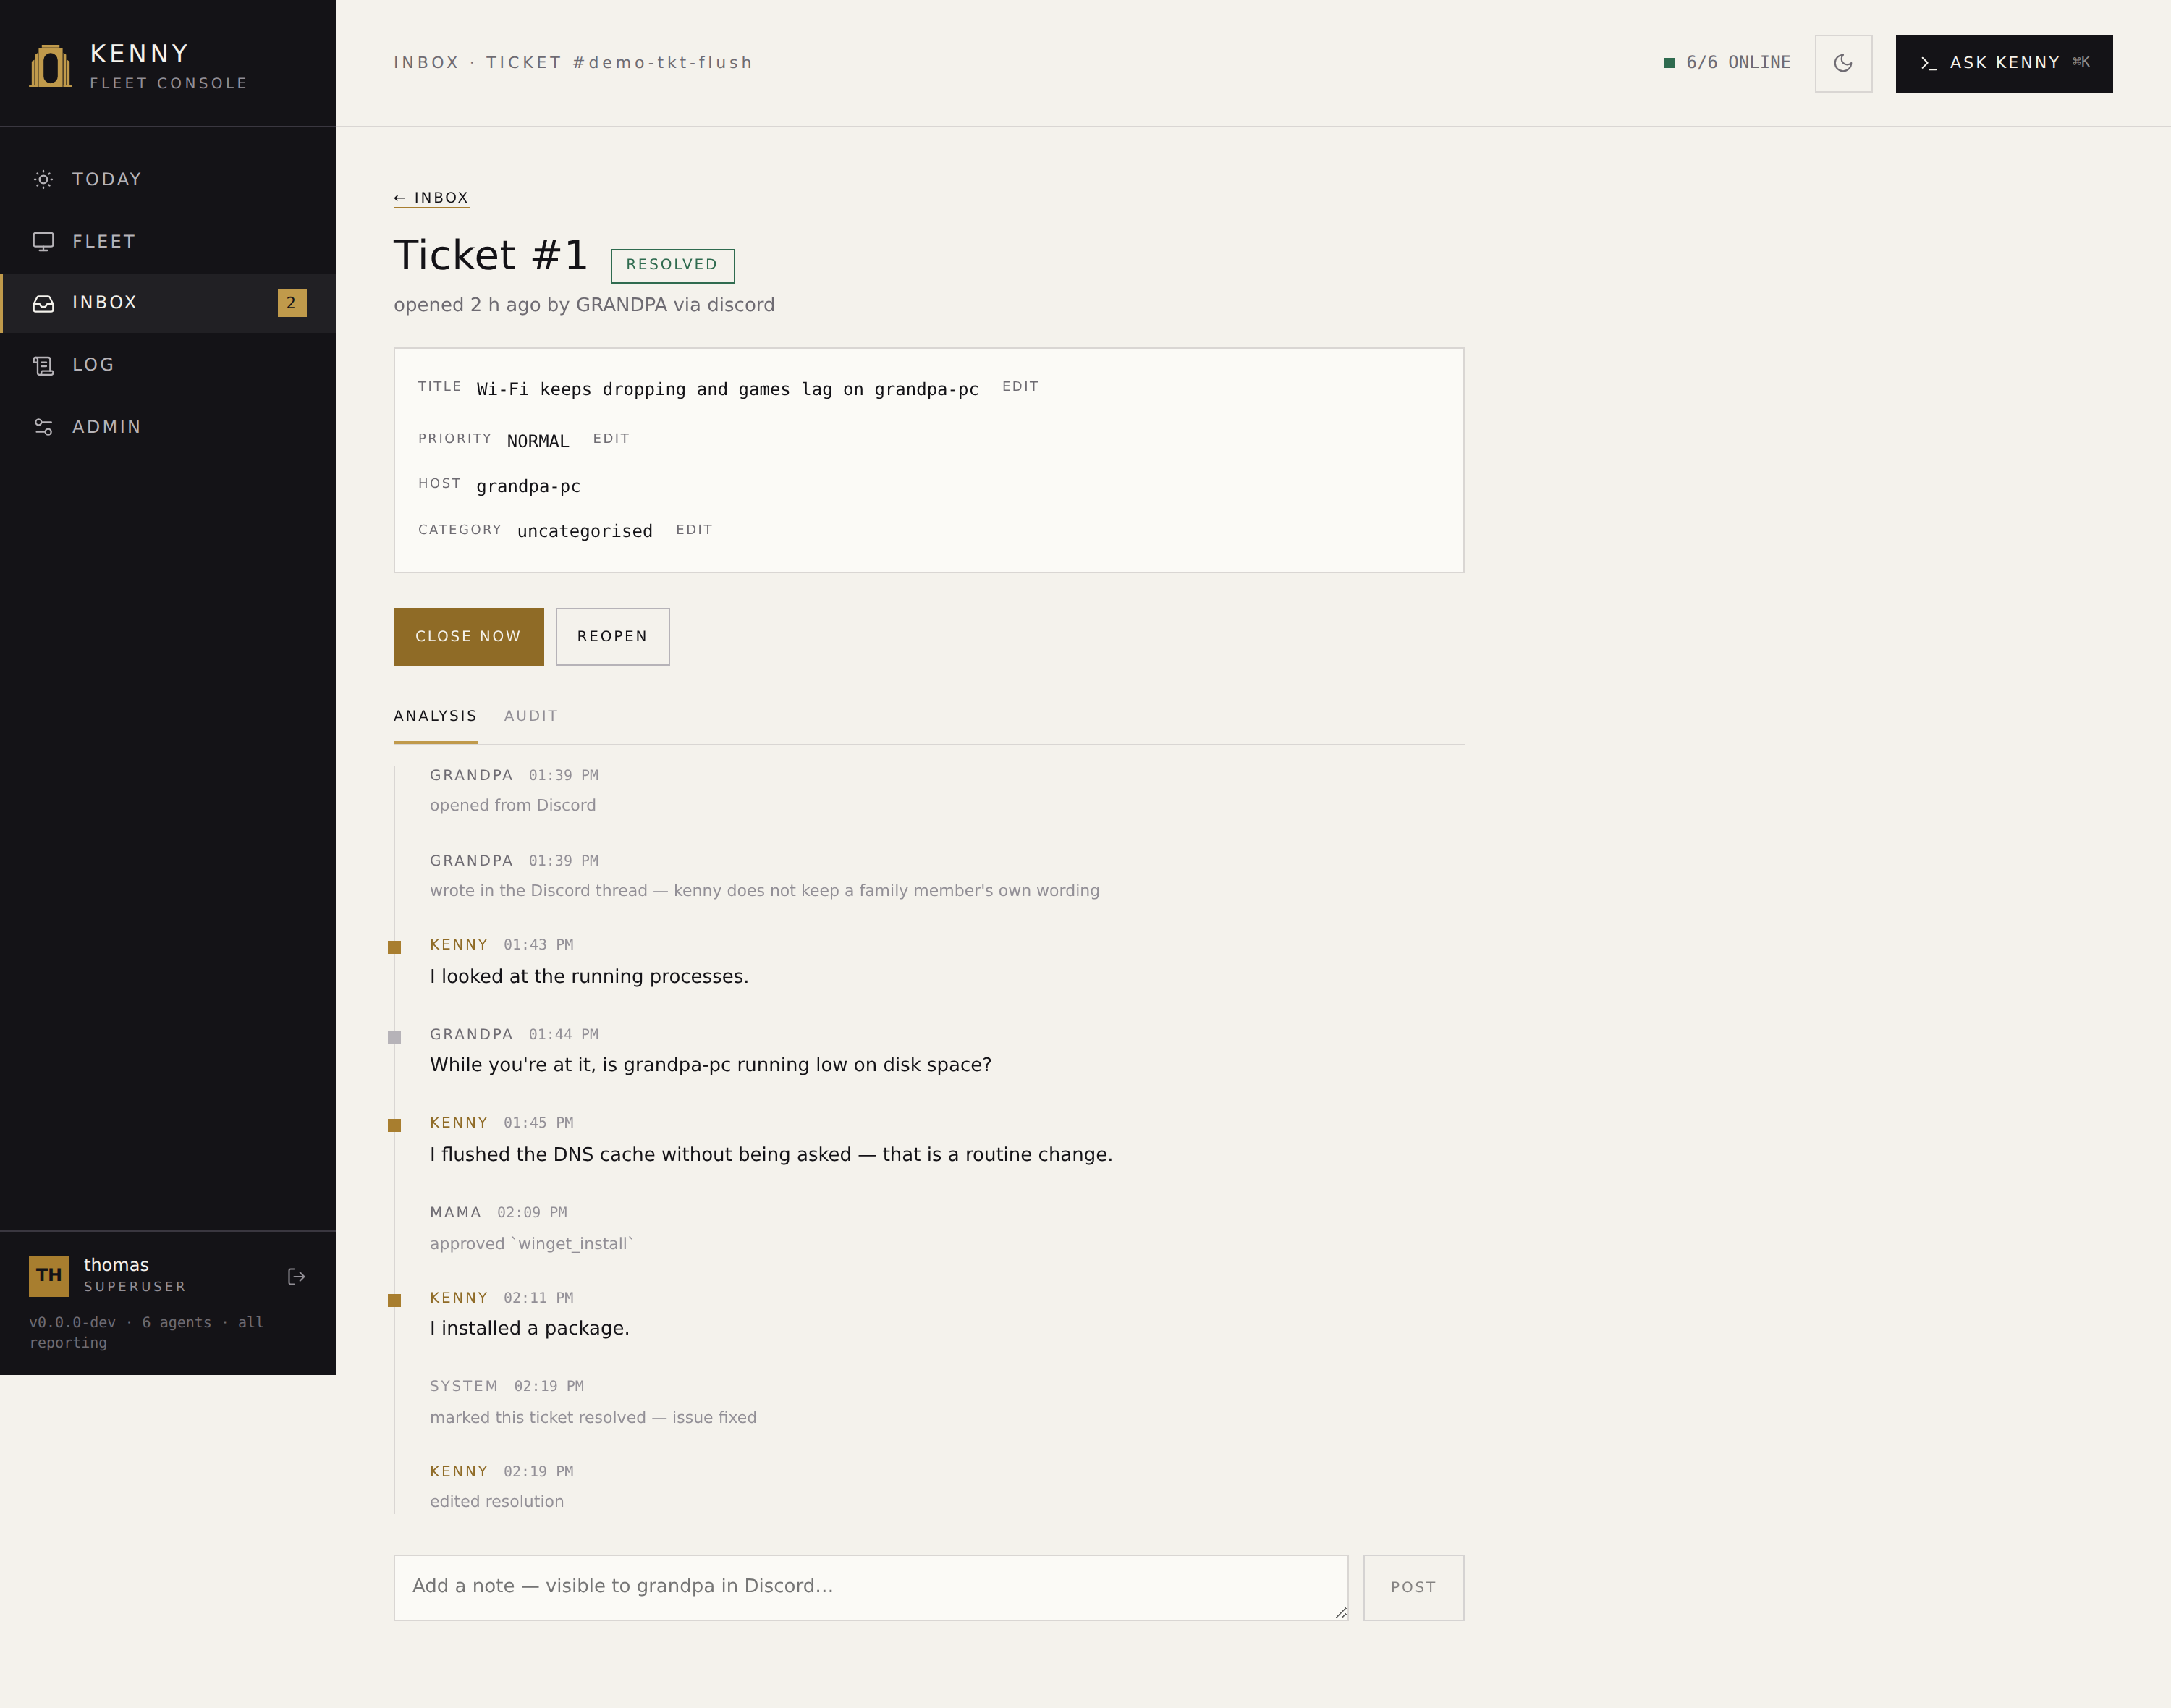Open Log via the scroll icon
Viewport: 2171px width, 1708px height.
pyautogui.click(x=43, y=366)
